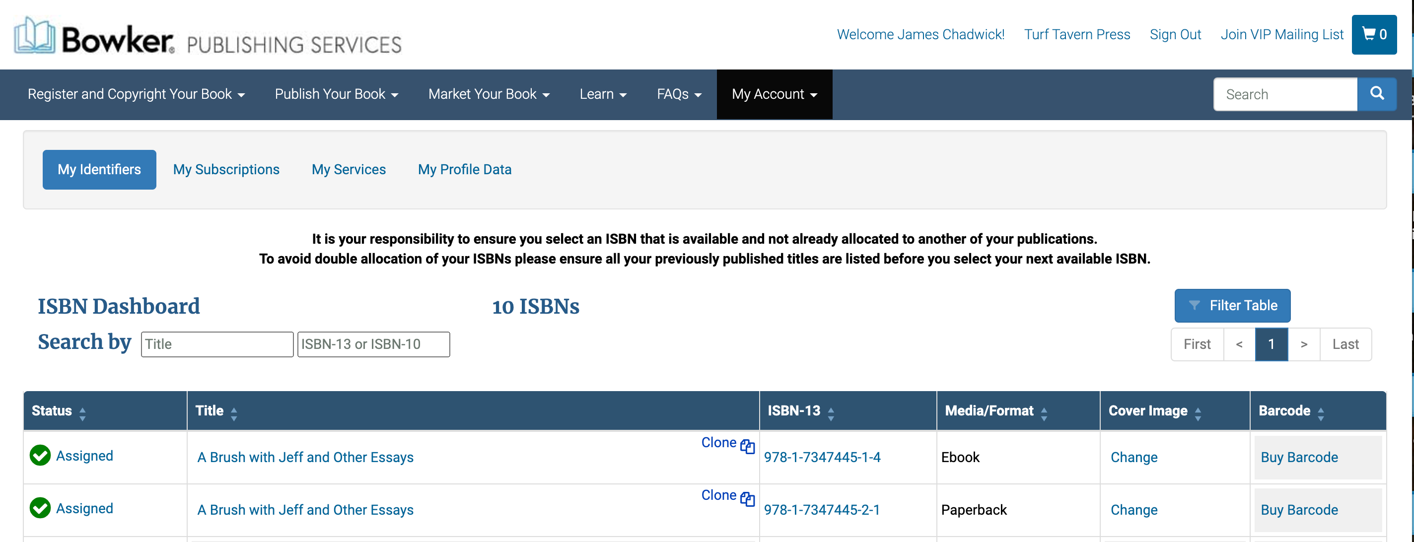This screenshot has height=542, width=1414.
Task: Switch to My Subscriptions tab
Action: tap(226, 170)
